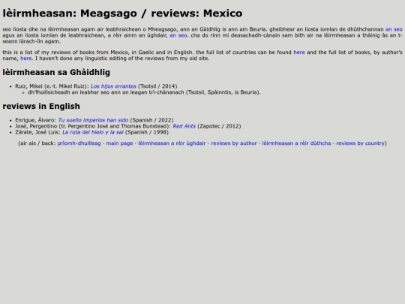405x304 pixels.
Task: Click the text 'Zárate, José Luis:'
Action: pyautogui.click(x=37, y=132)
